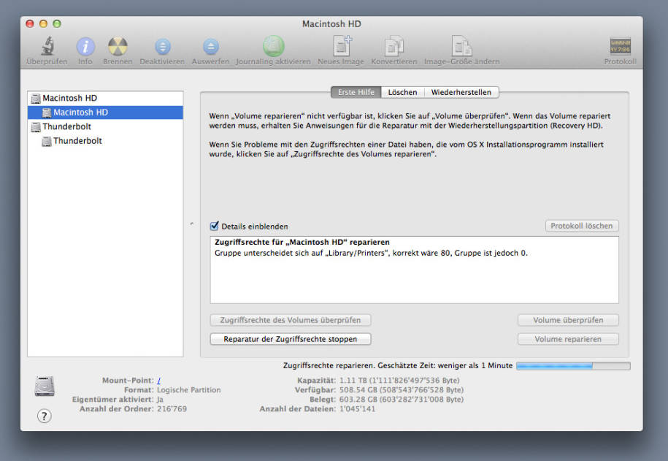Zoom the window with the green button
The height and width of the screenshot is (461, 668).
[x=57, y=24]
